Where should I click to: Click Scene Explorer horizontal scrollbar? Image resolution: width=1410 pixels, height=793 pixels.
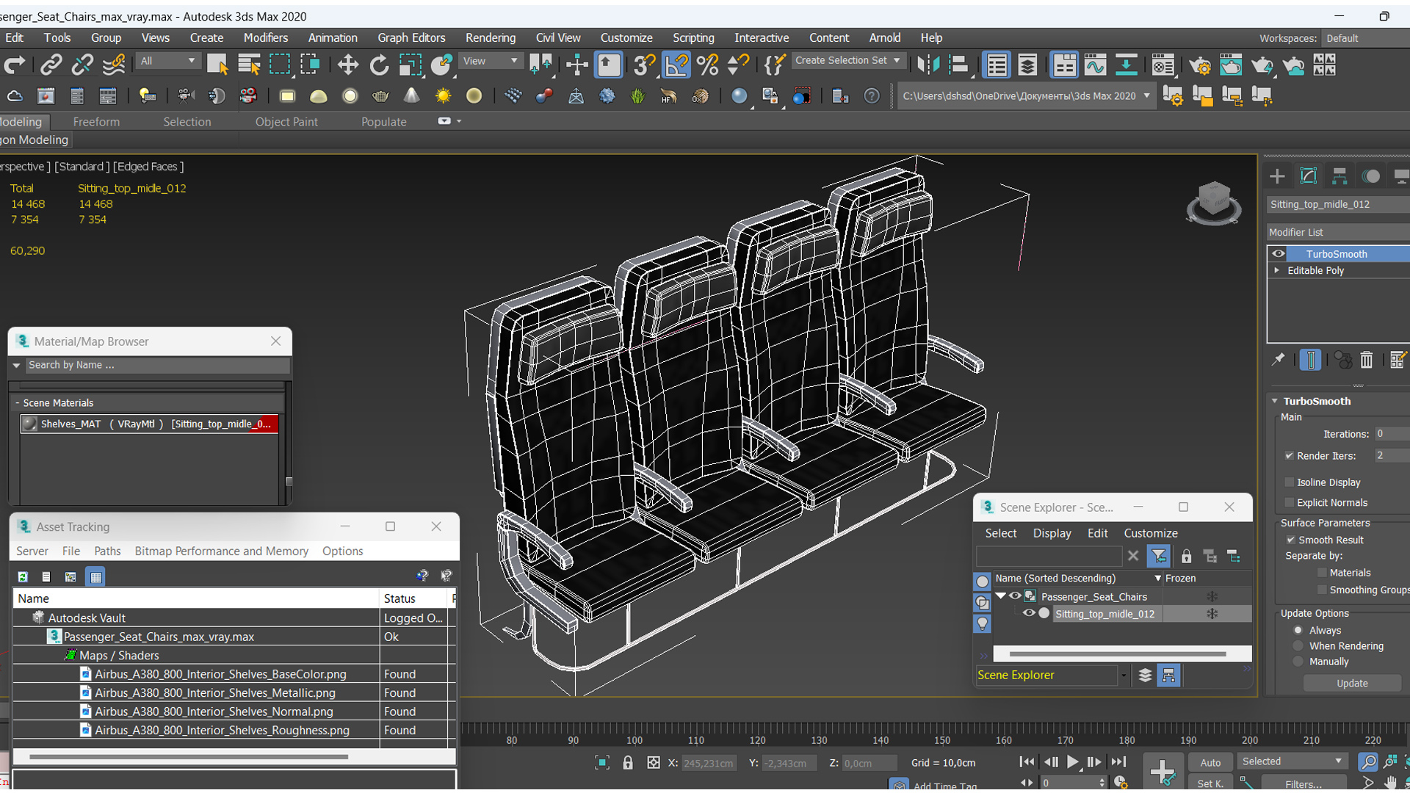[1117, 654]
